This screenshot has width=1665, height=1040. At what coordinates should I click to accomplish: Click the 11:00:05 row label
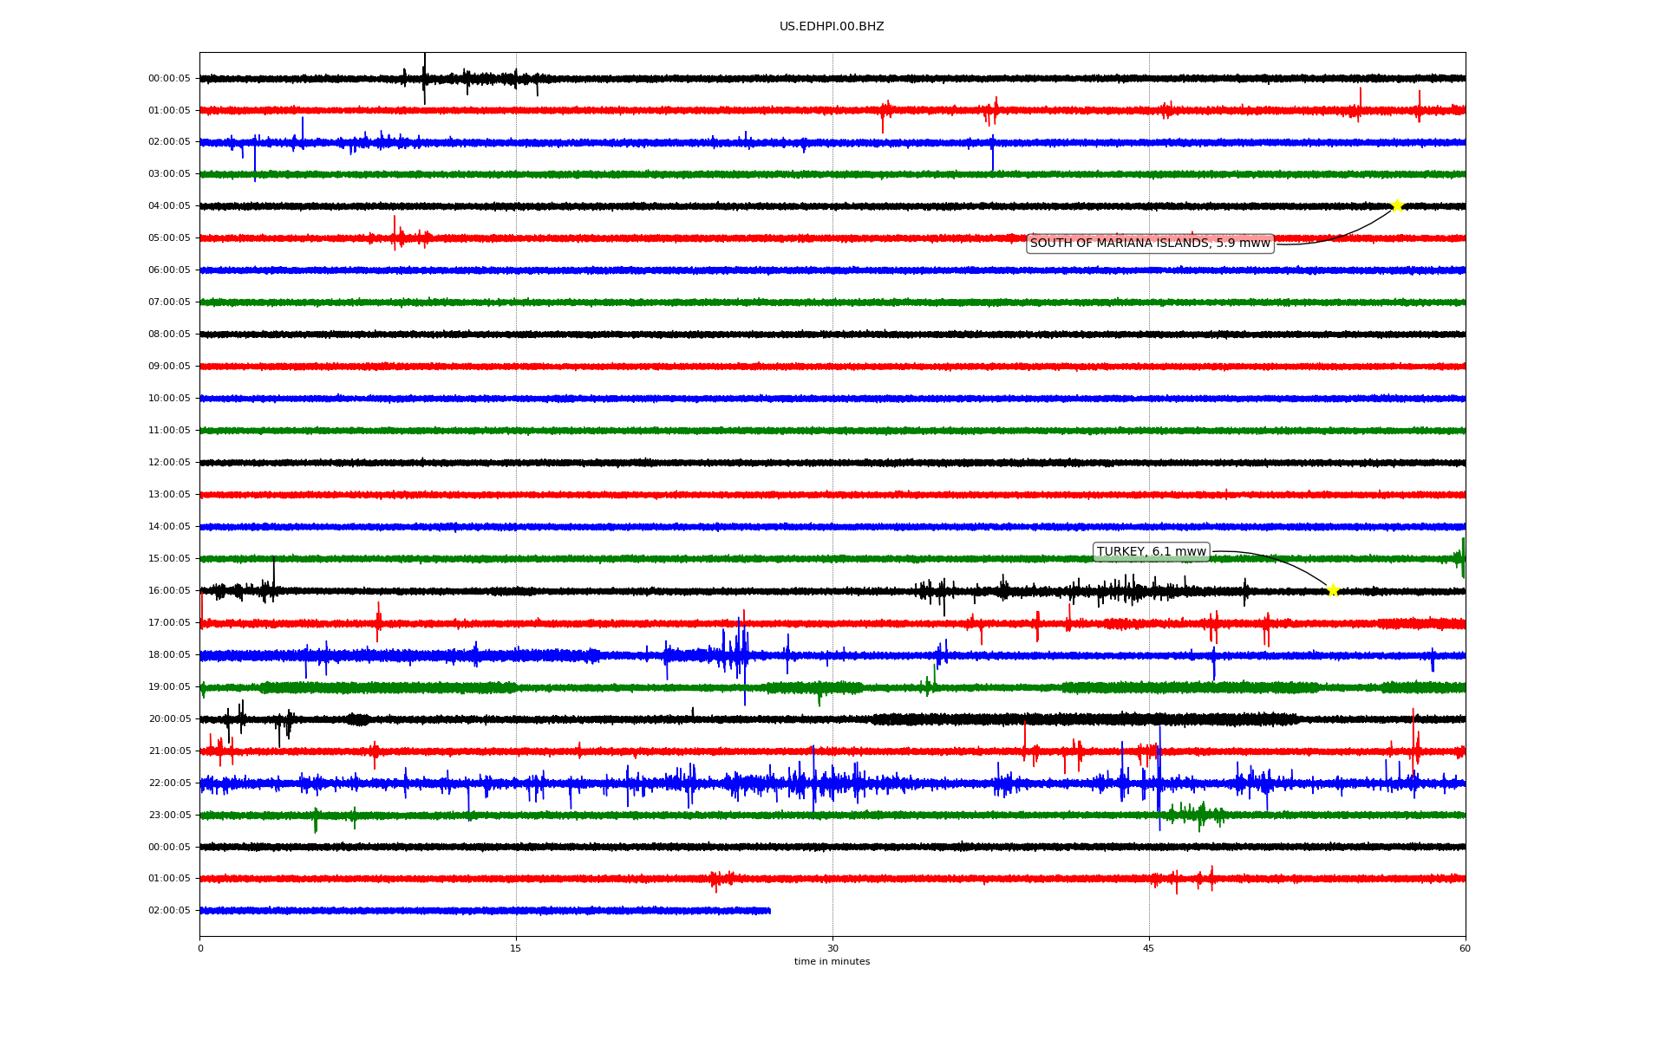tap(169, 431)
